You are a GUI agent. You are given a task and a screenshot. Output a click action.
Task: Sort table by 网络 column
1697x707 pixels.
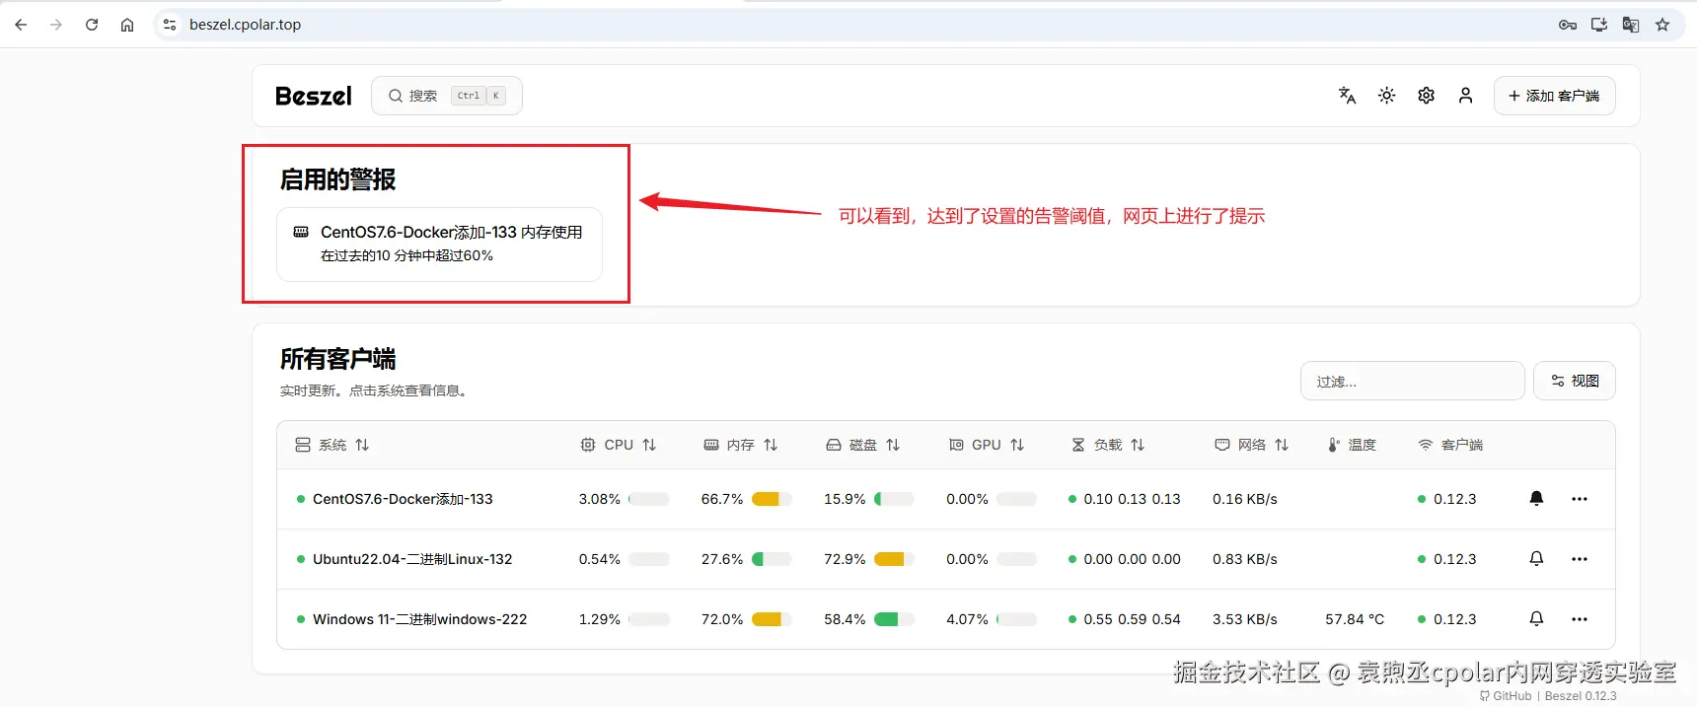[1251, 445]
